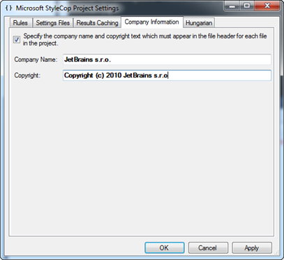Image resolution: width=284 pixels, height=260 pixels.
Task: Click the 'Company Name:' label
Action: pyautogui.click(x=36, y=60)
